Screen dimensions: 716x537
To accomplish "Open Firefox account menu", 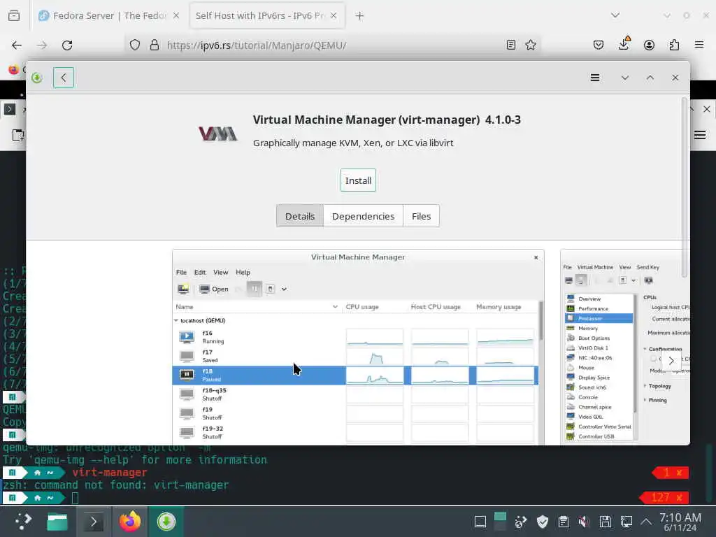I will 649,45.
